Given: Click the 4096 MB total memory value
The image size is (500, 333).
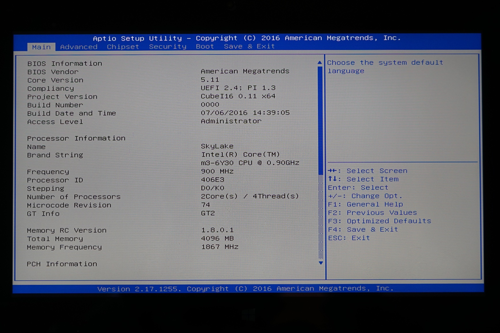Looking at the screenshot, I should click(x=217, y=238).
